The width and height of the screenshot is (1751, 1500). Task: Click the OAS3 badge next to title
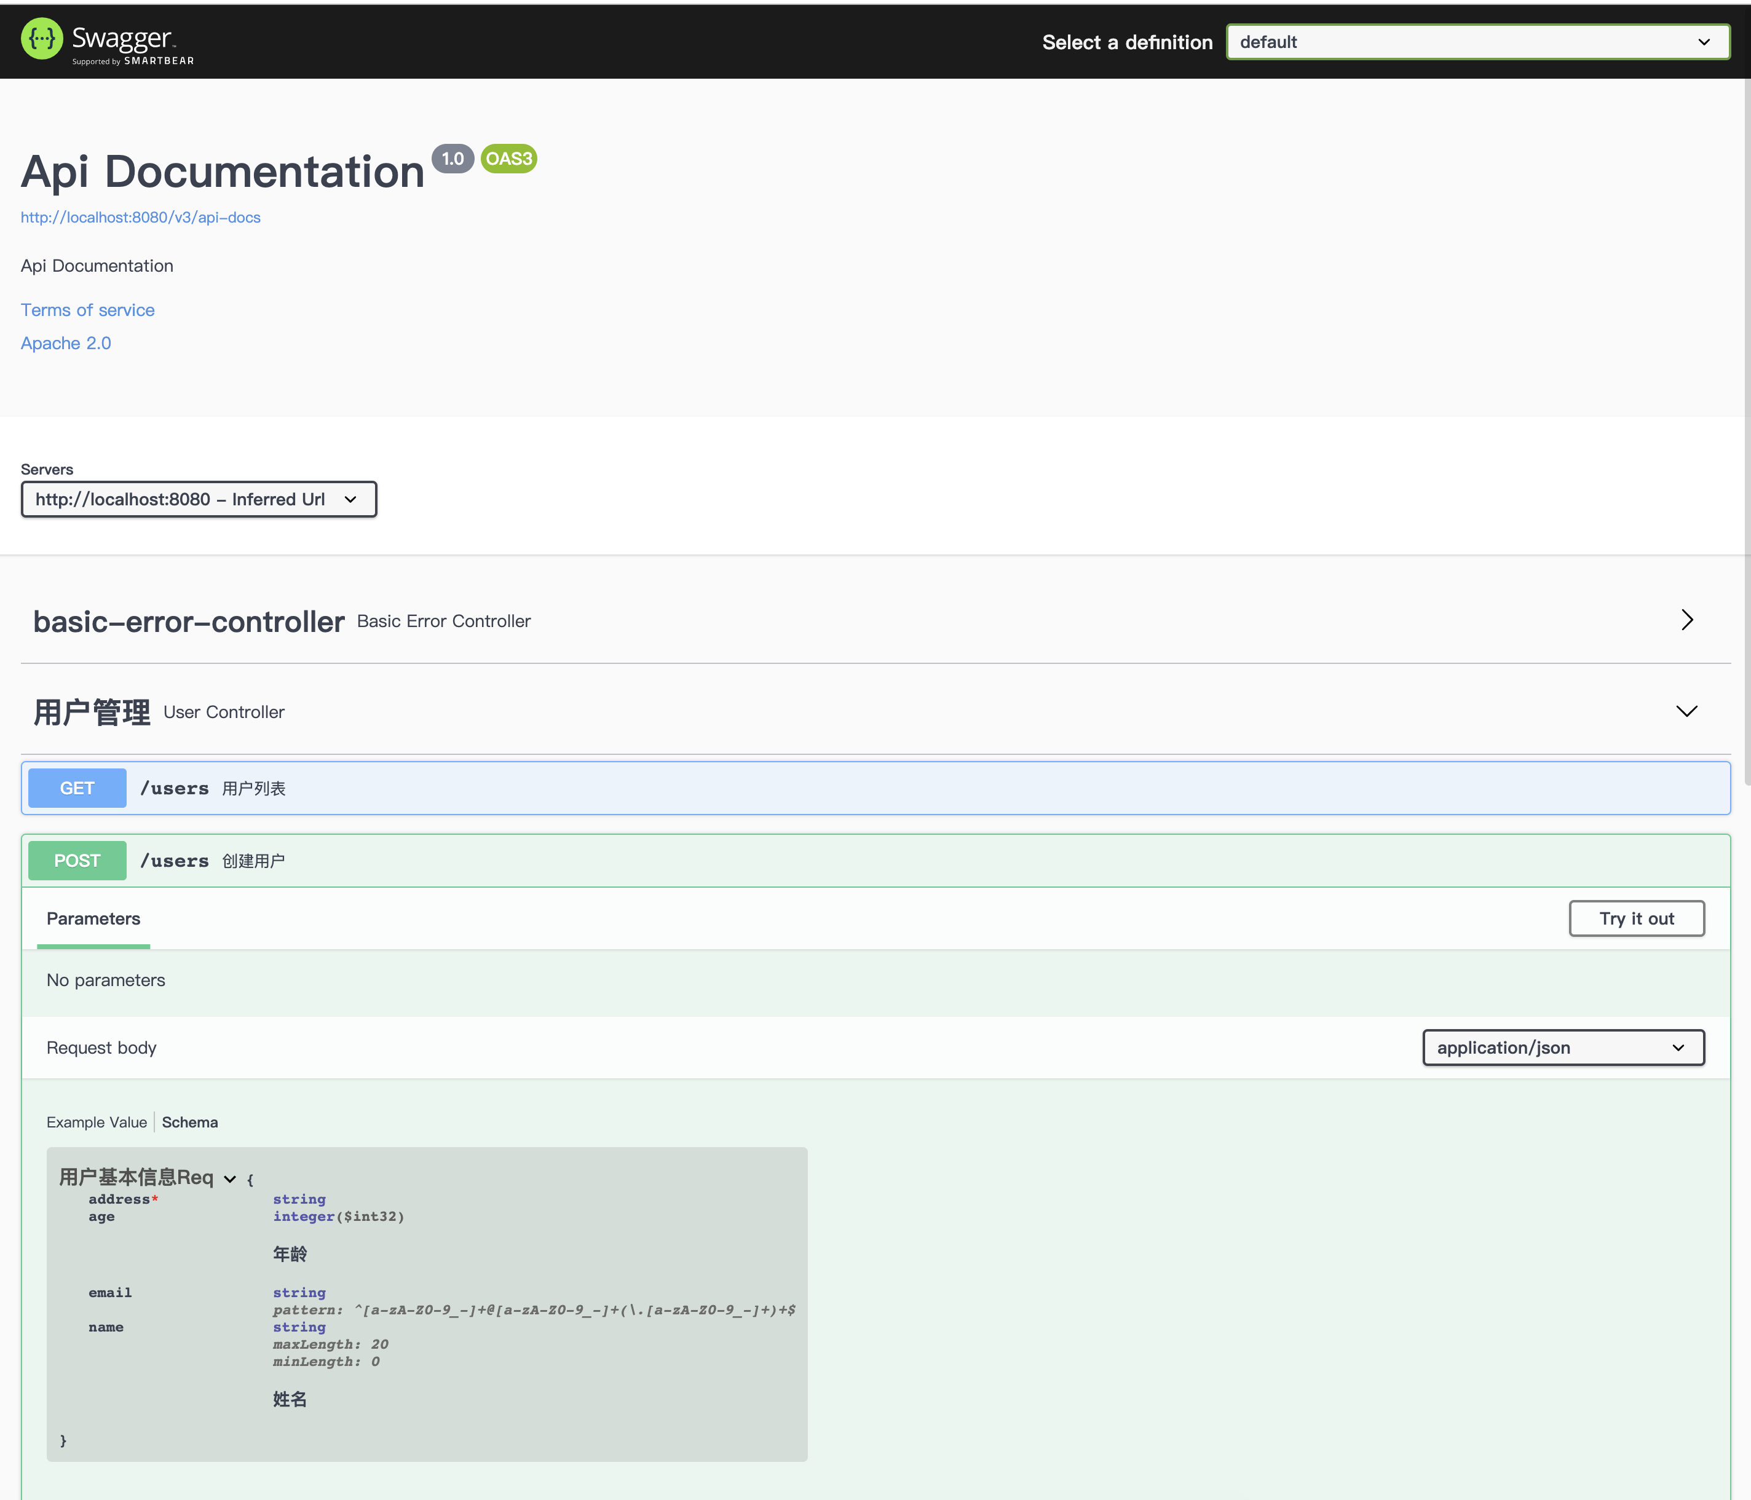pos(508,158)
